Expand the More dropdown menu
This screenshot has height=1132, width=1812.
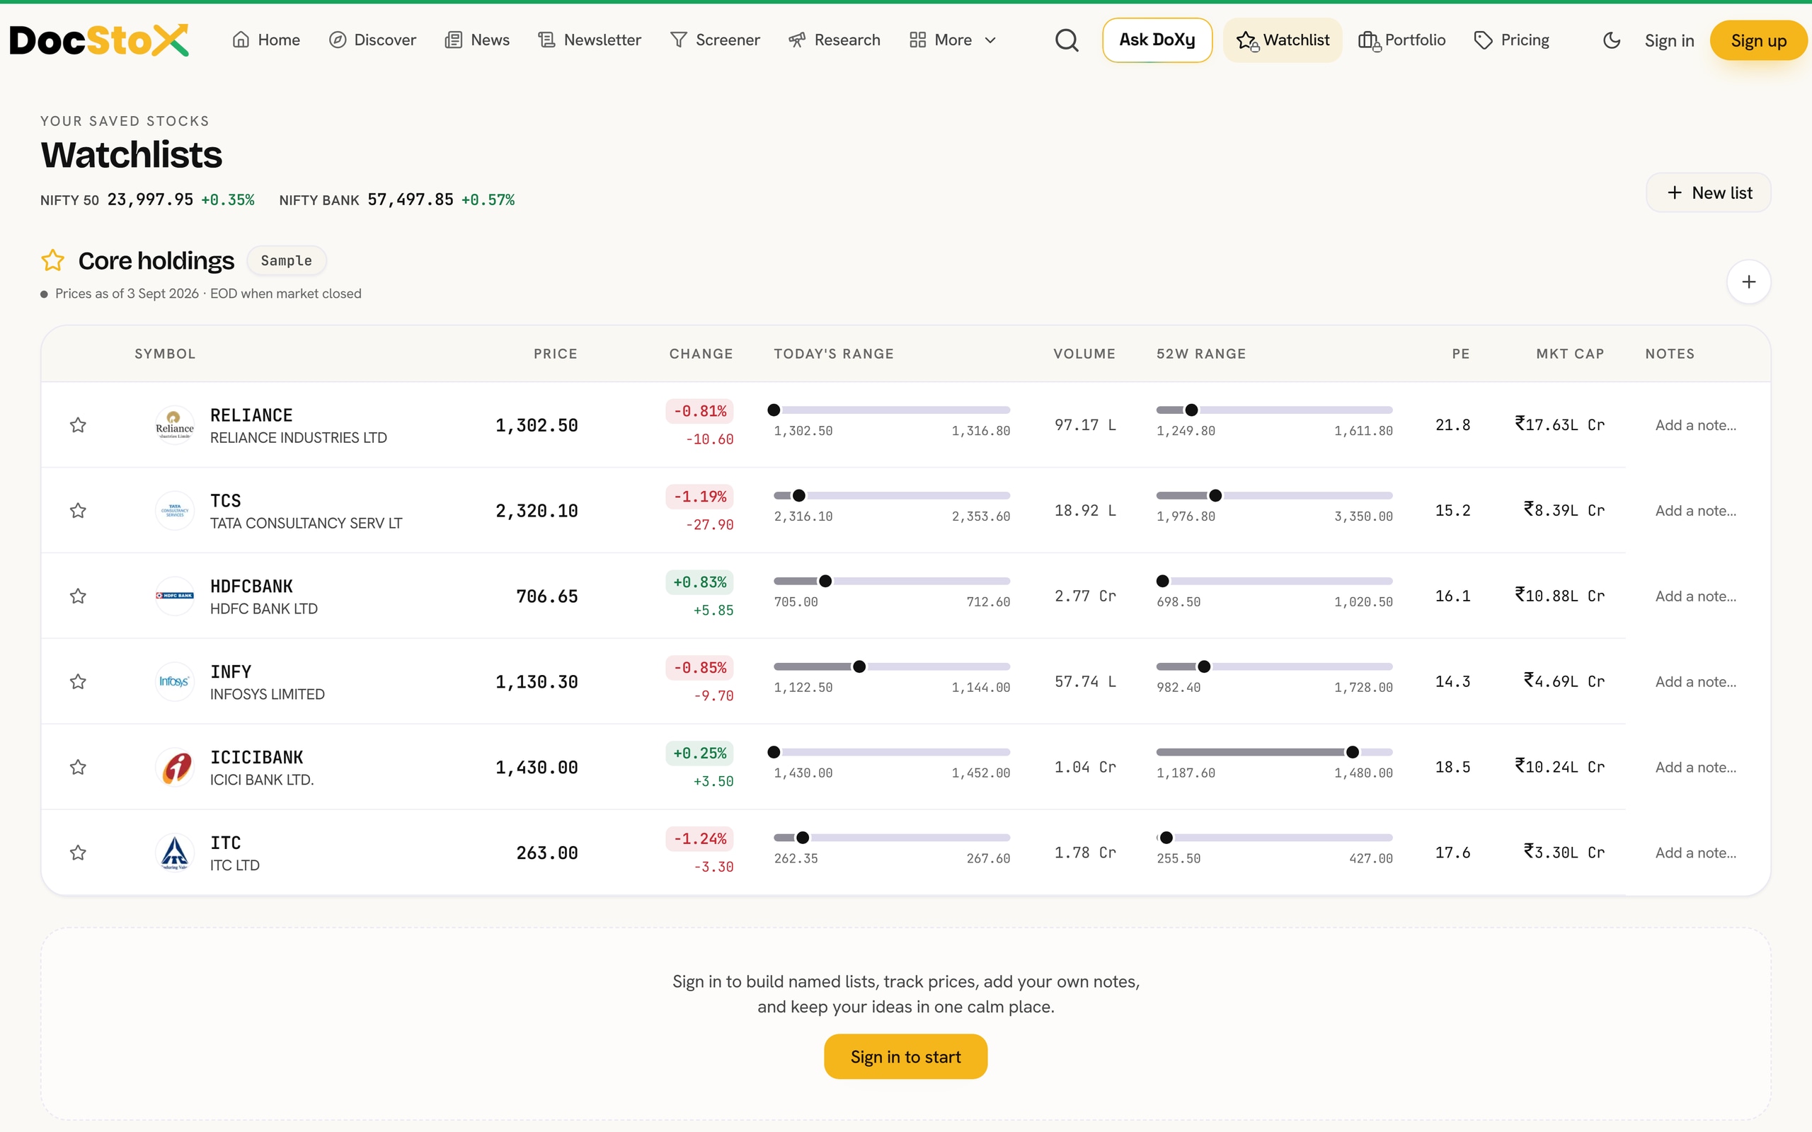coord(953,40)
